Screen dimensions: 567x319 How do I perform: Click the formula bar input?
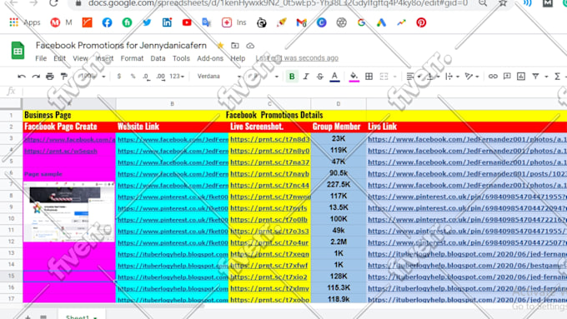point(293,91)
